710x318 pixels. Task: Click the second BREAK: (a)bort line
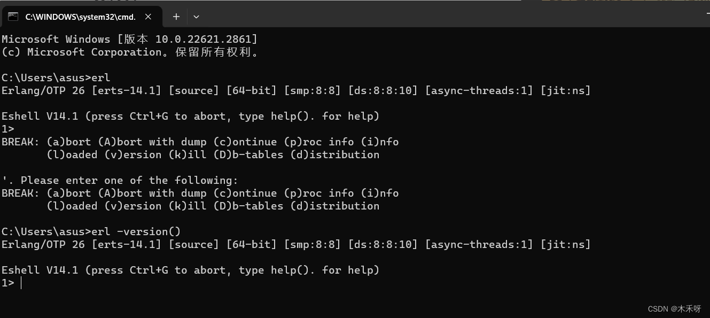coord(200,193)
